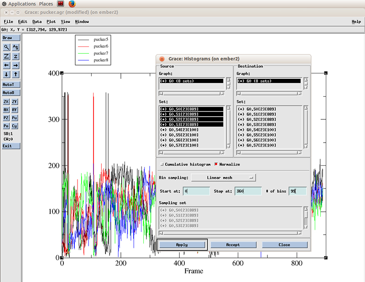Enable the Cumulative histogram checkbox

[x=162, y=164]
